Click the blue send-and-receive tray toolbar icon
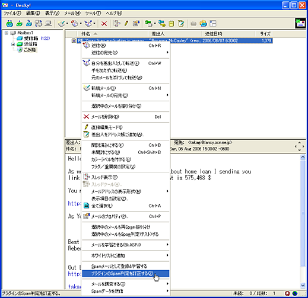This screenshot has width=308, height=298. (29, 24)
